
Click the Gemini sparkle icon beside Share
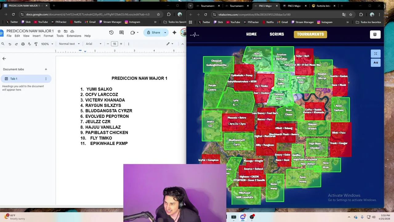pyautogui.click(x=175, y=32)
